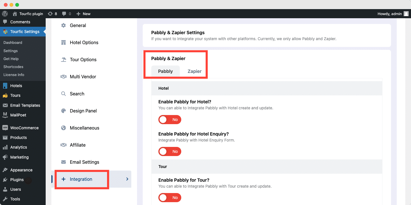Toggle Enable Pabbly for Hotel Enquiry switch
This screenshot has height=205, width=411.
(170, 151)
